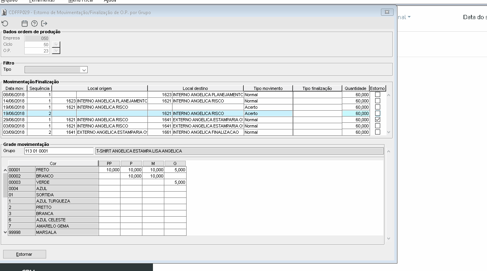
Task: Click VERDE G cell showing 5,000
Action: pyautogui.click(x=175, y=182)
